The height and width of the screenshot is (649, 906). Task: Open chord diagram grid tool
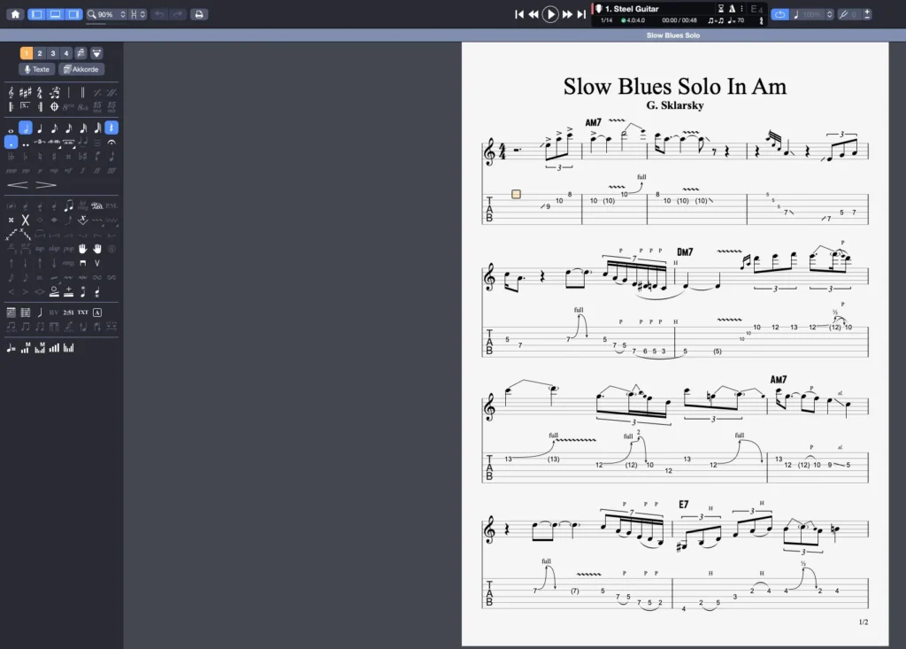point(11,313)
